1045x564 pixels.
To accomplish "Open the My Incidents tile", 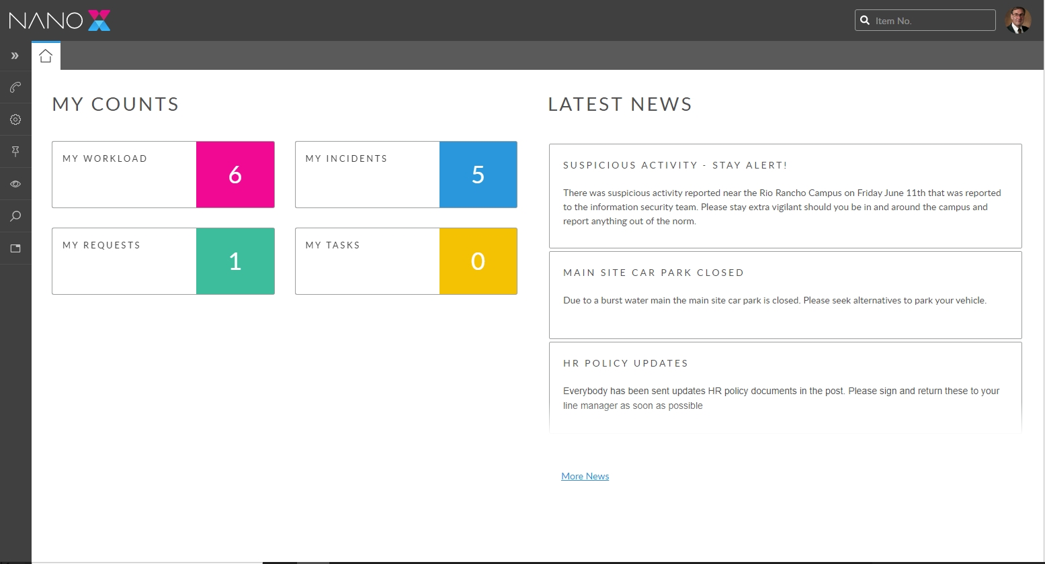I will coord(368,174).
